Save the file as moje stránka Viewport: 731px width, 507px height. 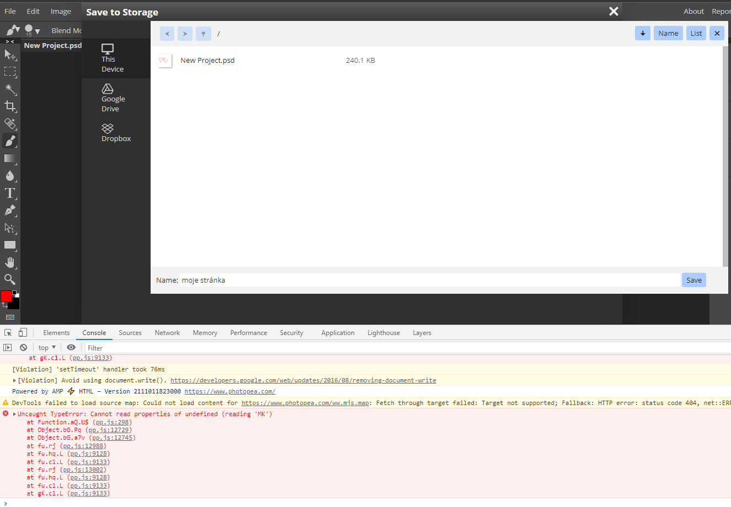[693, 279]
